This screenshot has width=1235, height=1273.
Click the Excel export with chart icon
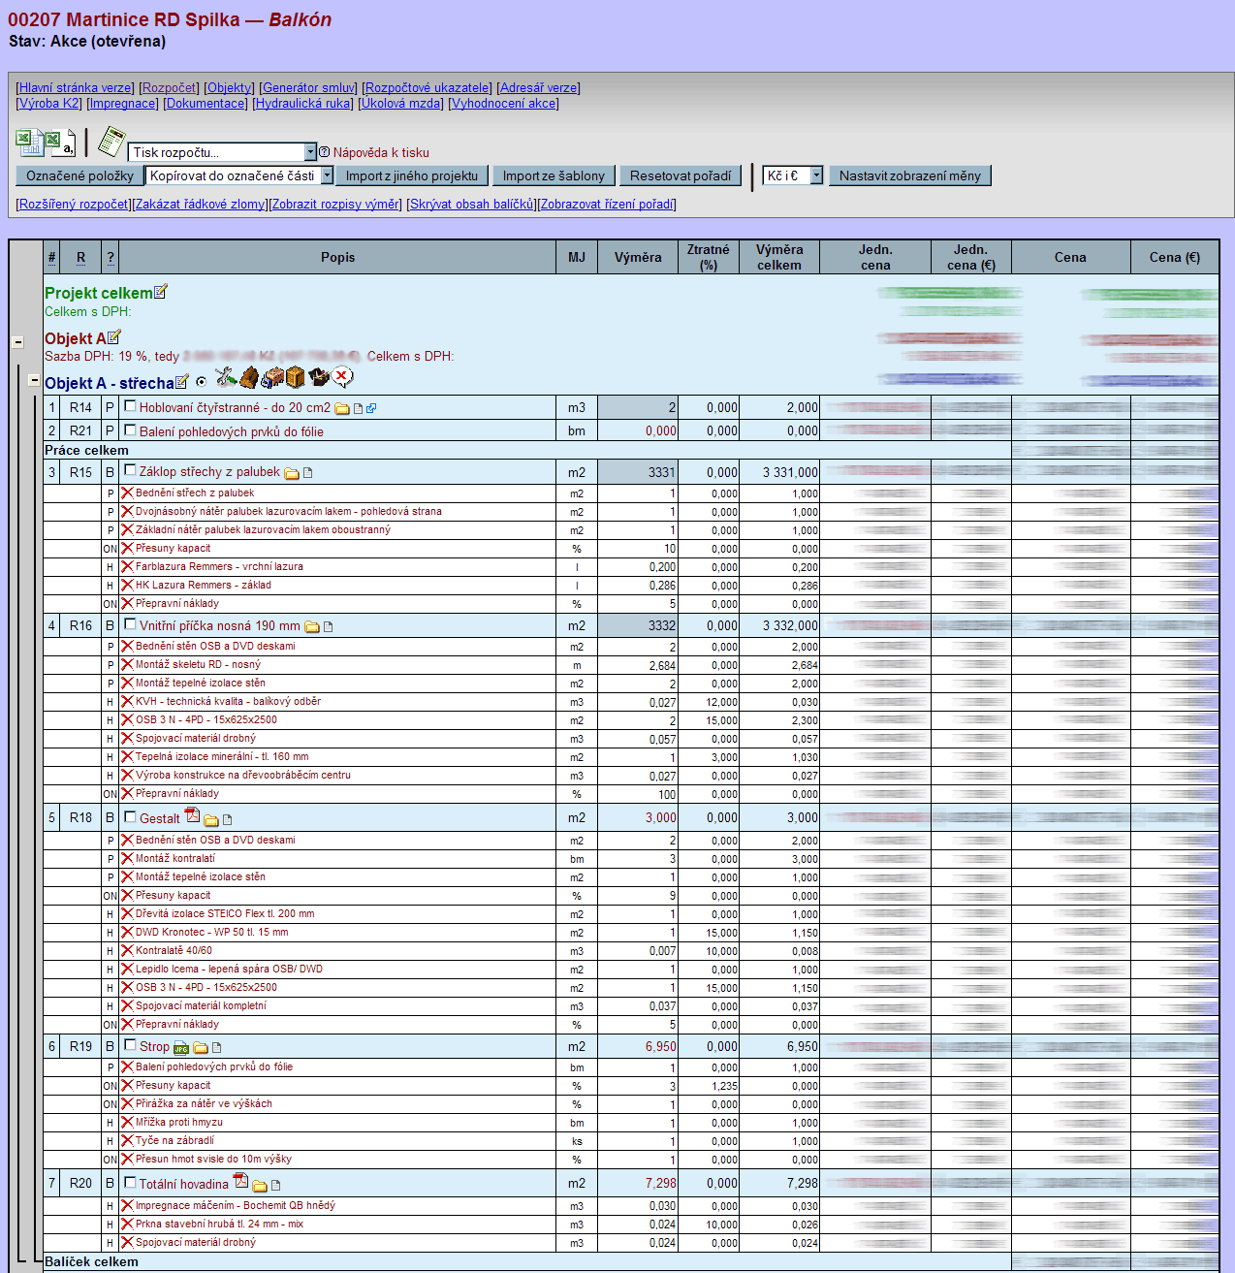[28, 143]
